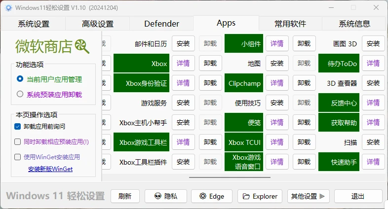
Task: Enable use WinGet to install apps checkbox
Action: click(18, 157)
